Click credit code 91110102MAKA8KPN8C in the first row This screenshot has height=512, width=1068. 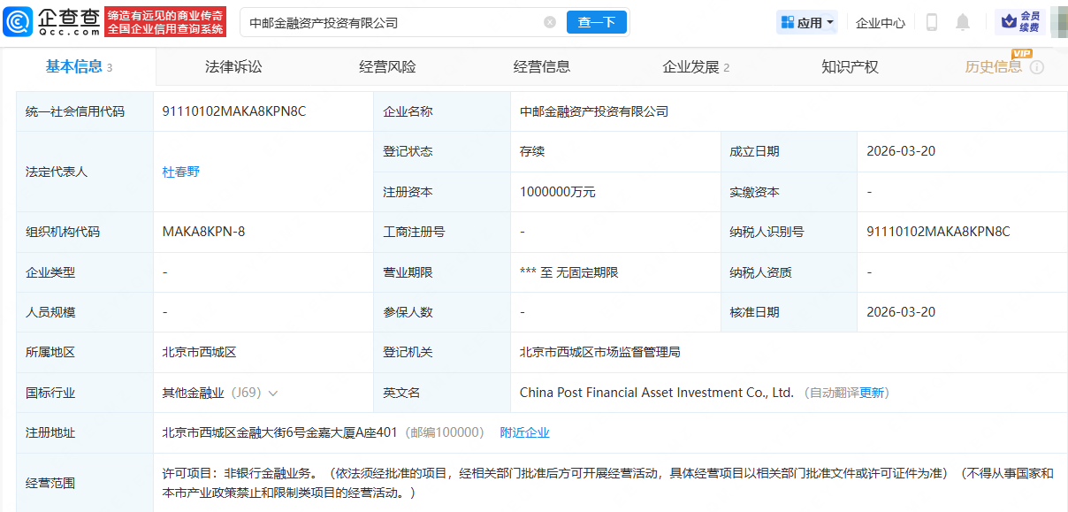point(234,111)
